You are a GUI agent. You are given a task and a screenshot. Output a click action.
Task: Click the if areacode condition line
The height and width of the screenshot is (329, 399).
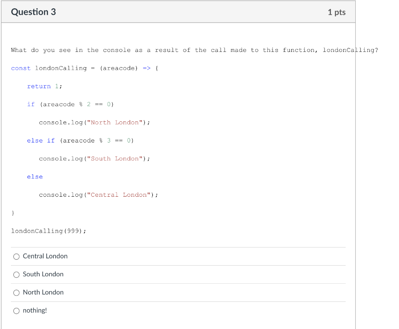70,104
